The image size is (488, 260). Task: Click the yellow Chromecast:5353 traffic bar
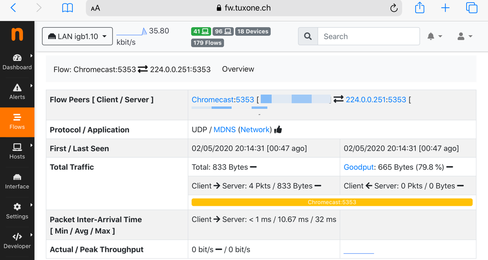[x=332, y=202]
